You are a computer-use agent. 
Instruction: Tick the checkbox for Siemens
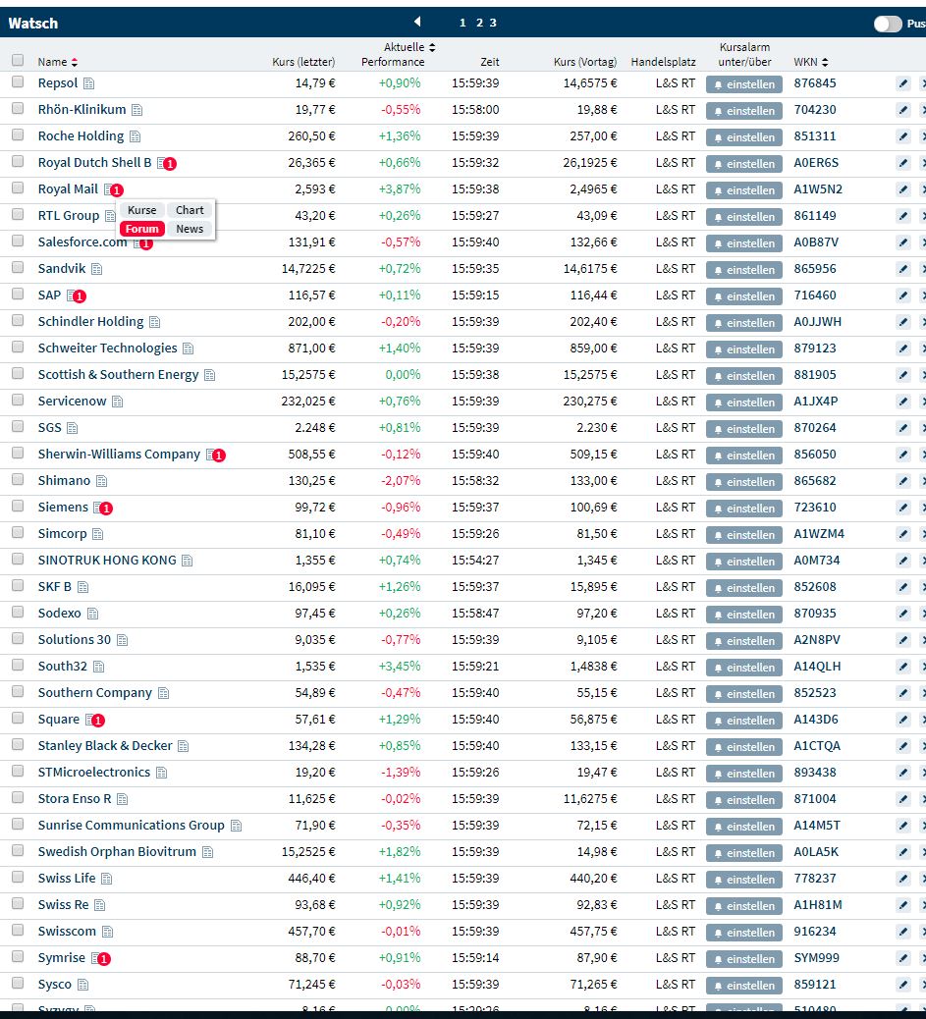18,506
